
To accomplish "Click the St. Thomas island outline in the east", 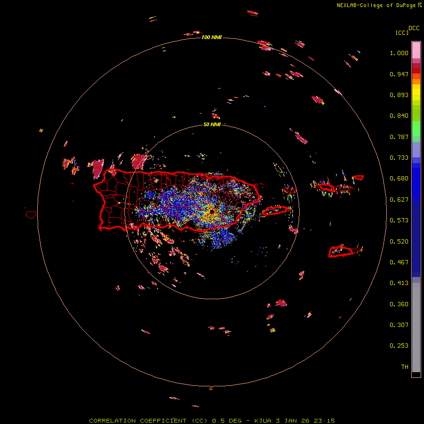I will [326, 187].
